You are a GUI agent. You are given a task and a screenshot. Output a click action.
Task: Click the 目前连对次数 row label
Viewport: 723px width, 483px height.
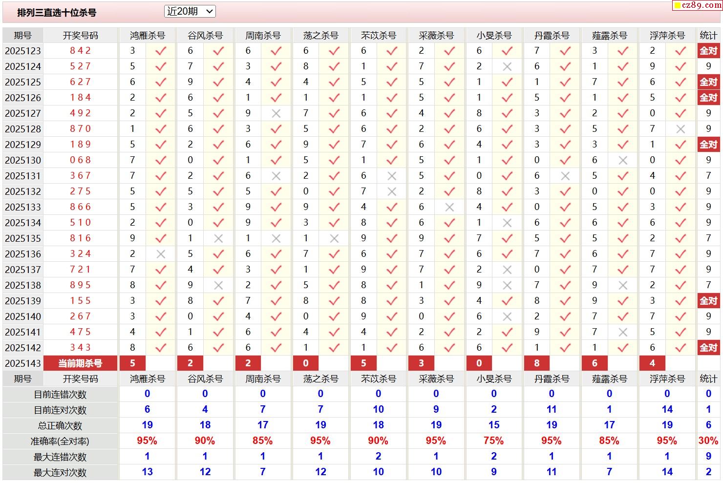[x=60, y=410]
